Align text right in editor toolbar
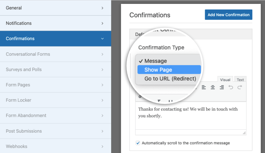The height and width of the screenshot is (153, 265). pos(222,87)
